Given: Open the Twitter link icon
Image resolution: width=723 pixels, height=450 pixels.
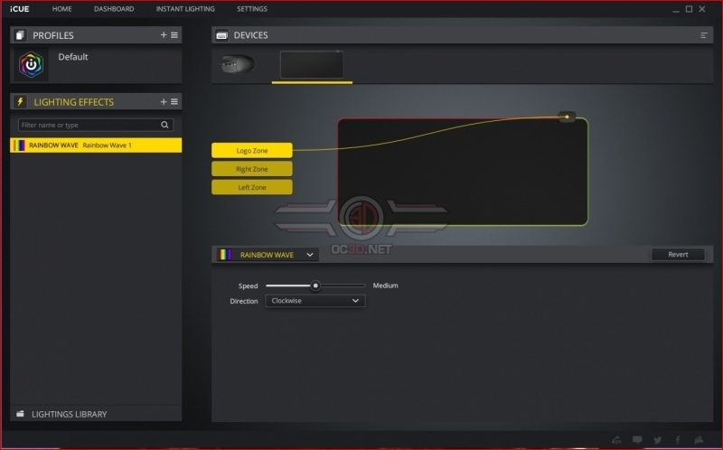Looking at the screenshot, I should tap(658, 440).
